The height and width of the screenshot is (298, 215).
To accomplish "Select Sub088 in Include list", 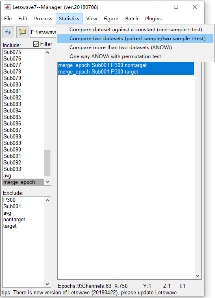I will (24, 136).
